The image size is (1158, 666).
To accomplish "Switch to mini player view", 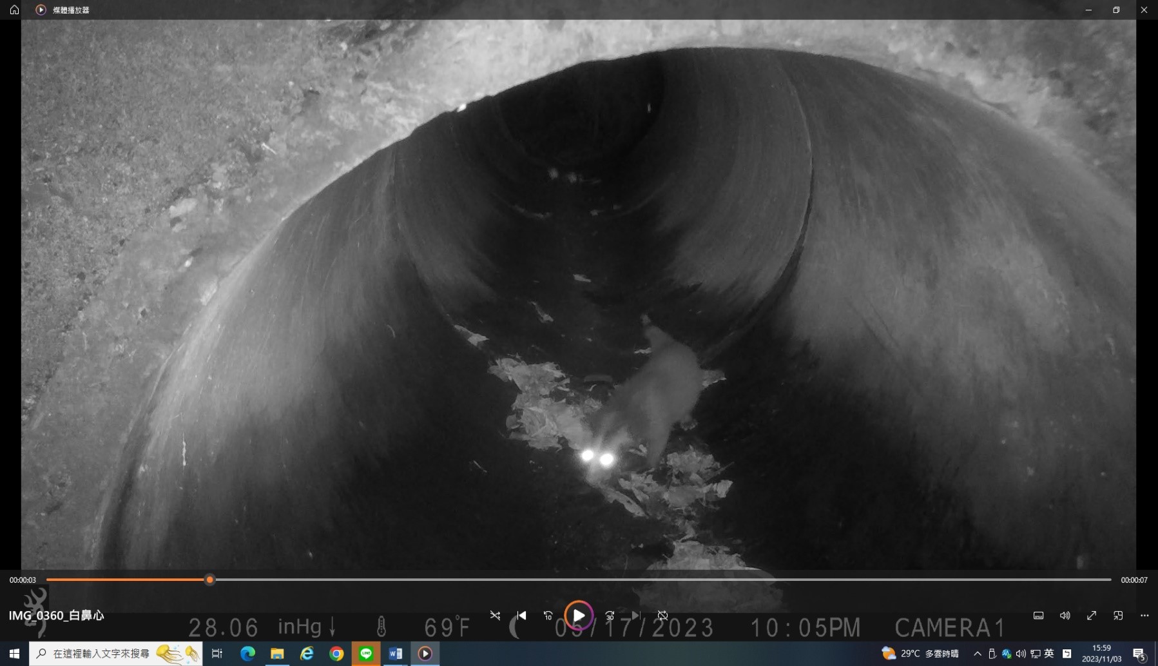I will [1118, 616].
